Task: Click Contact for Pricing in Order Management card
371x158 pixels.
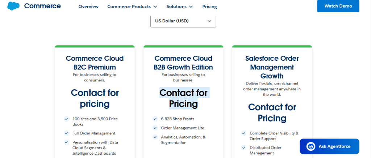Action: pyautogui.click(x=272, y=113)
